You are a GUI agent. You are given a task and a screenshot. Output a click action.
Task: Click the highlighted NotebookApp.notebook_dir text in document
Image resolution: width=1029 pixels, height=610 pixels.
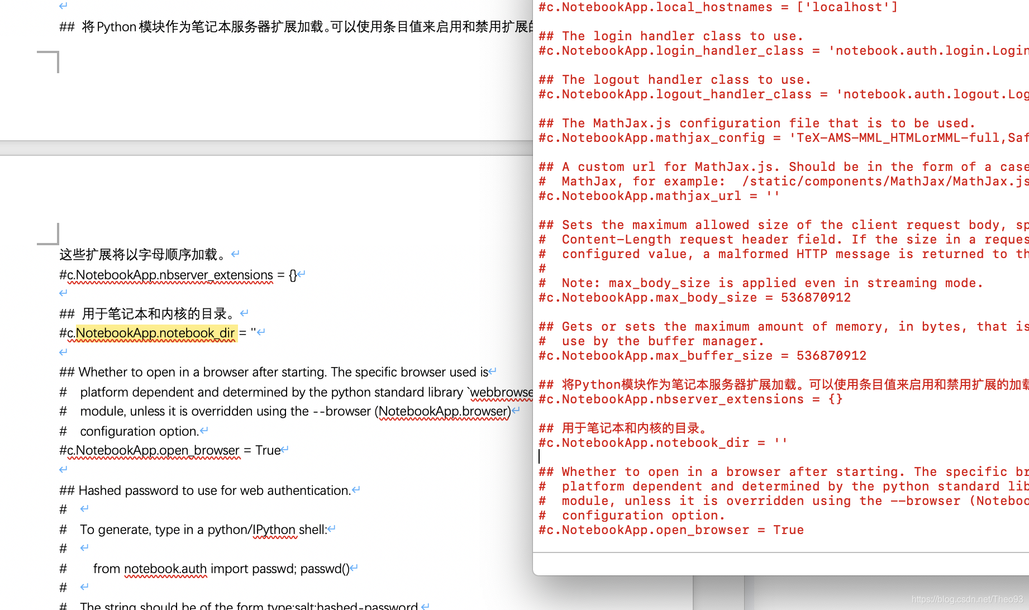click(x=156, y=333)
